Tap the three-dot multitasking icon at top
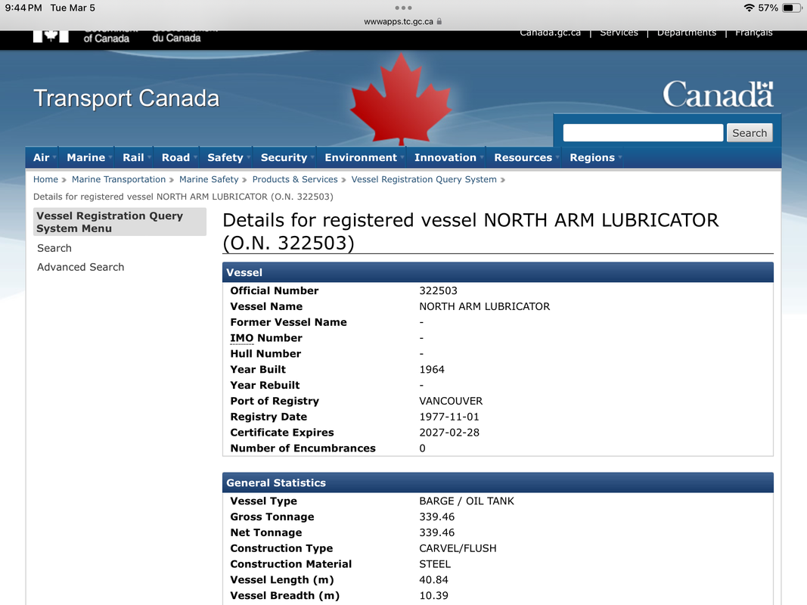 403,8
